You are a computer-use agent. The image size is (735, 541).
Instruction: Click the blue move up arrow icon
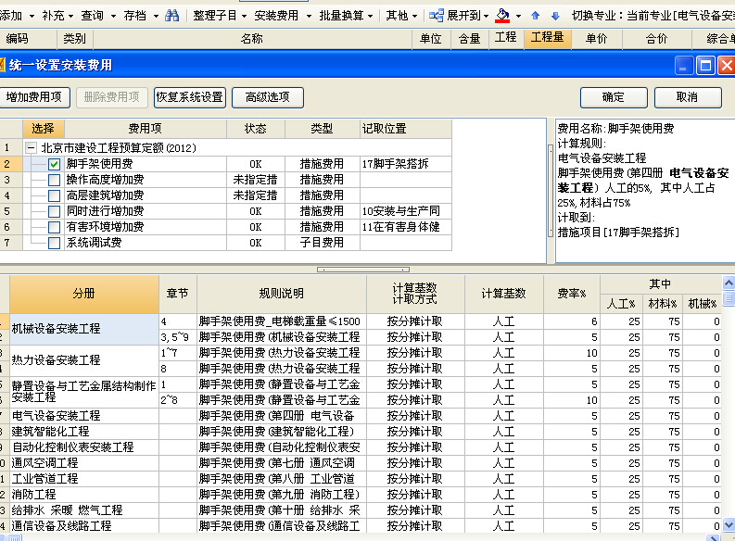[536, 16]
